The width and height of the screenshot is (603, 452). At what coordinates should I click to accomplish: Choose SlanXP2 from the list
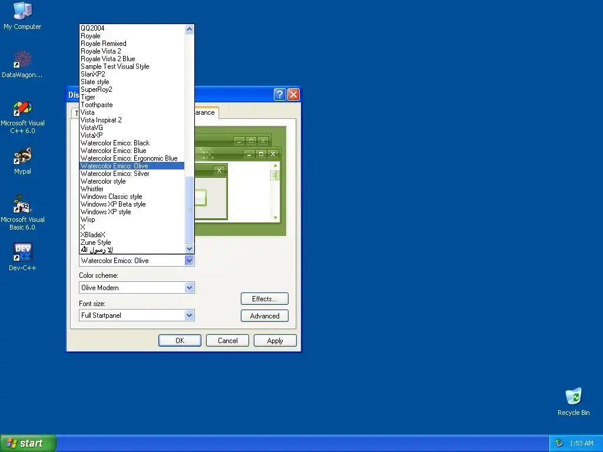click(132, 74)
